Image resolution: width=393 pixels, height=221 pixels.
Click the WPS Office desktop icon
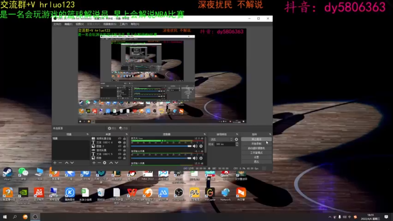[x=132, y=194]
